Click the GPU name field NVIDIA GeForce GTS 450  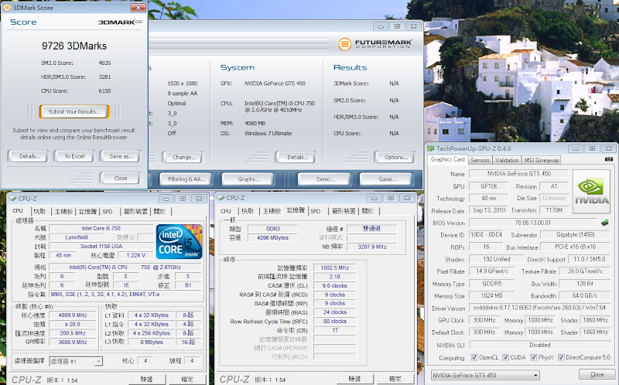pyautogui.click(x=518, y=174)
